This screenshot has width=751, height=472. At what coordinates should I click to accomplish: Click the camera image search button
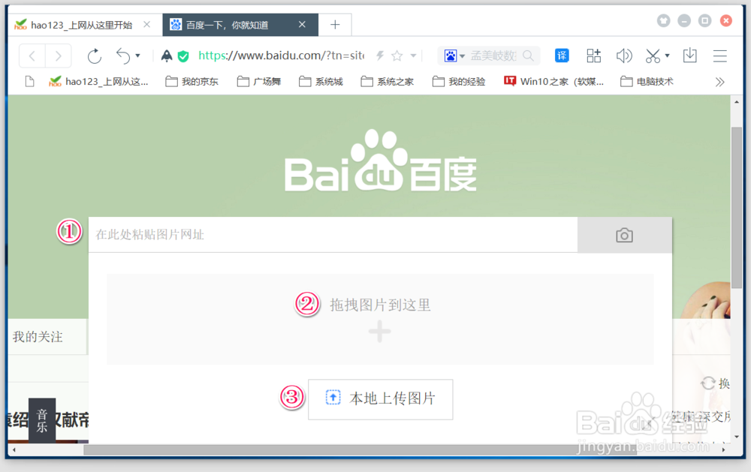625,235
